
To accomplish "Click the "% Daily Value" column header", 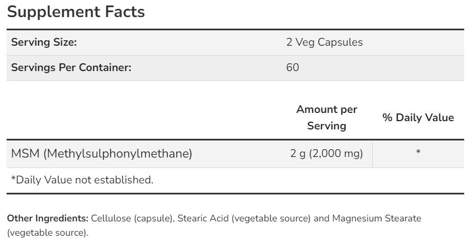I will tap(418, 117).
